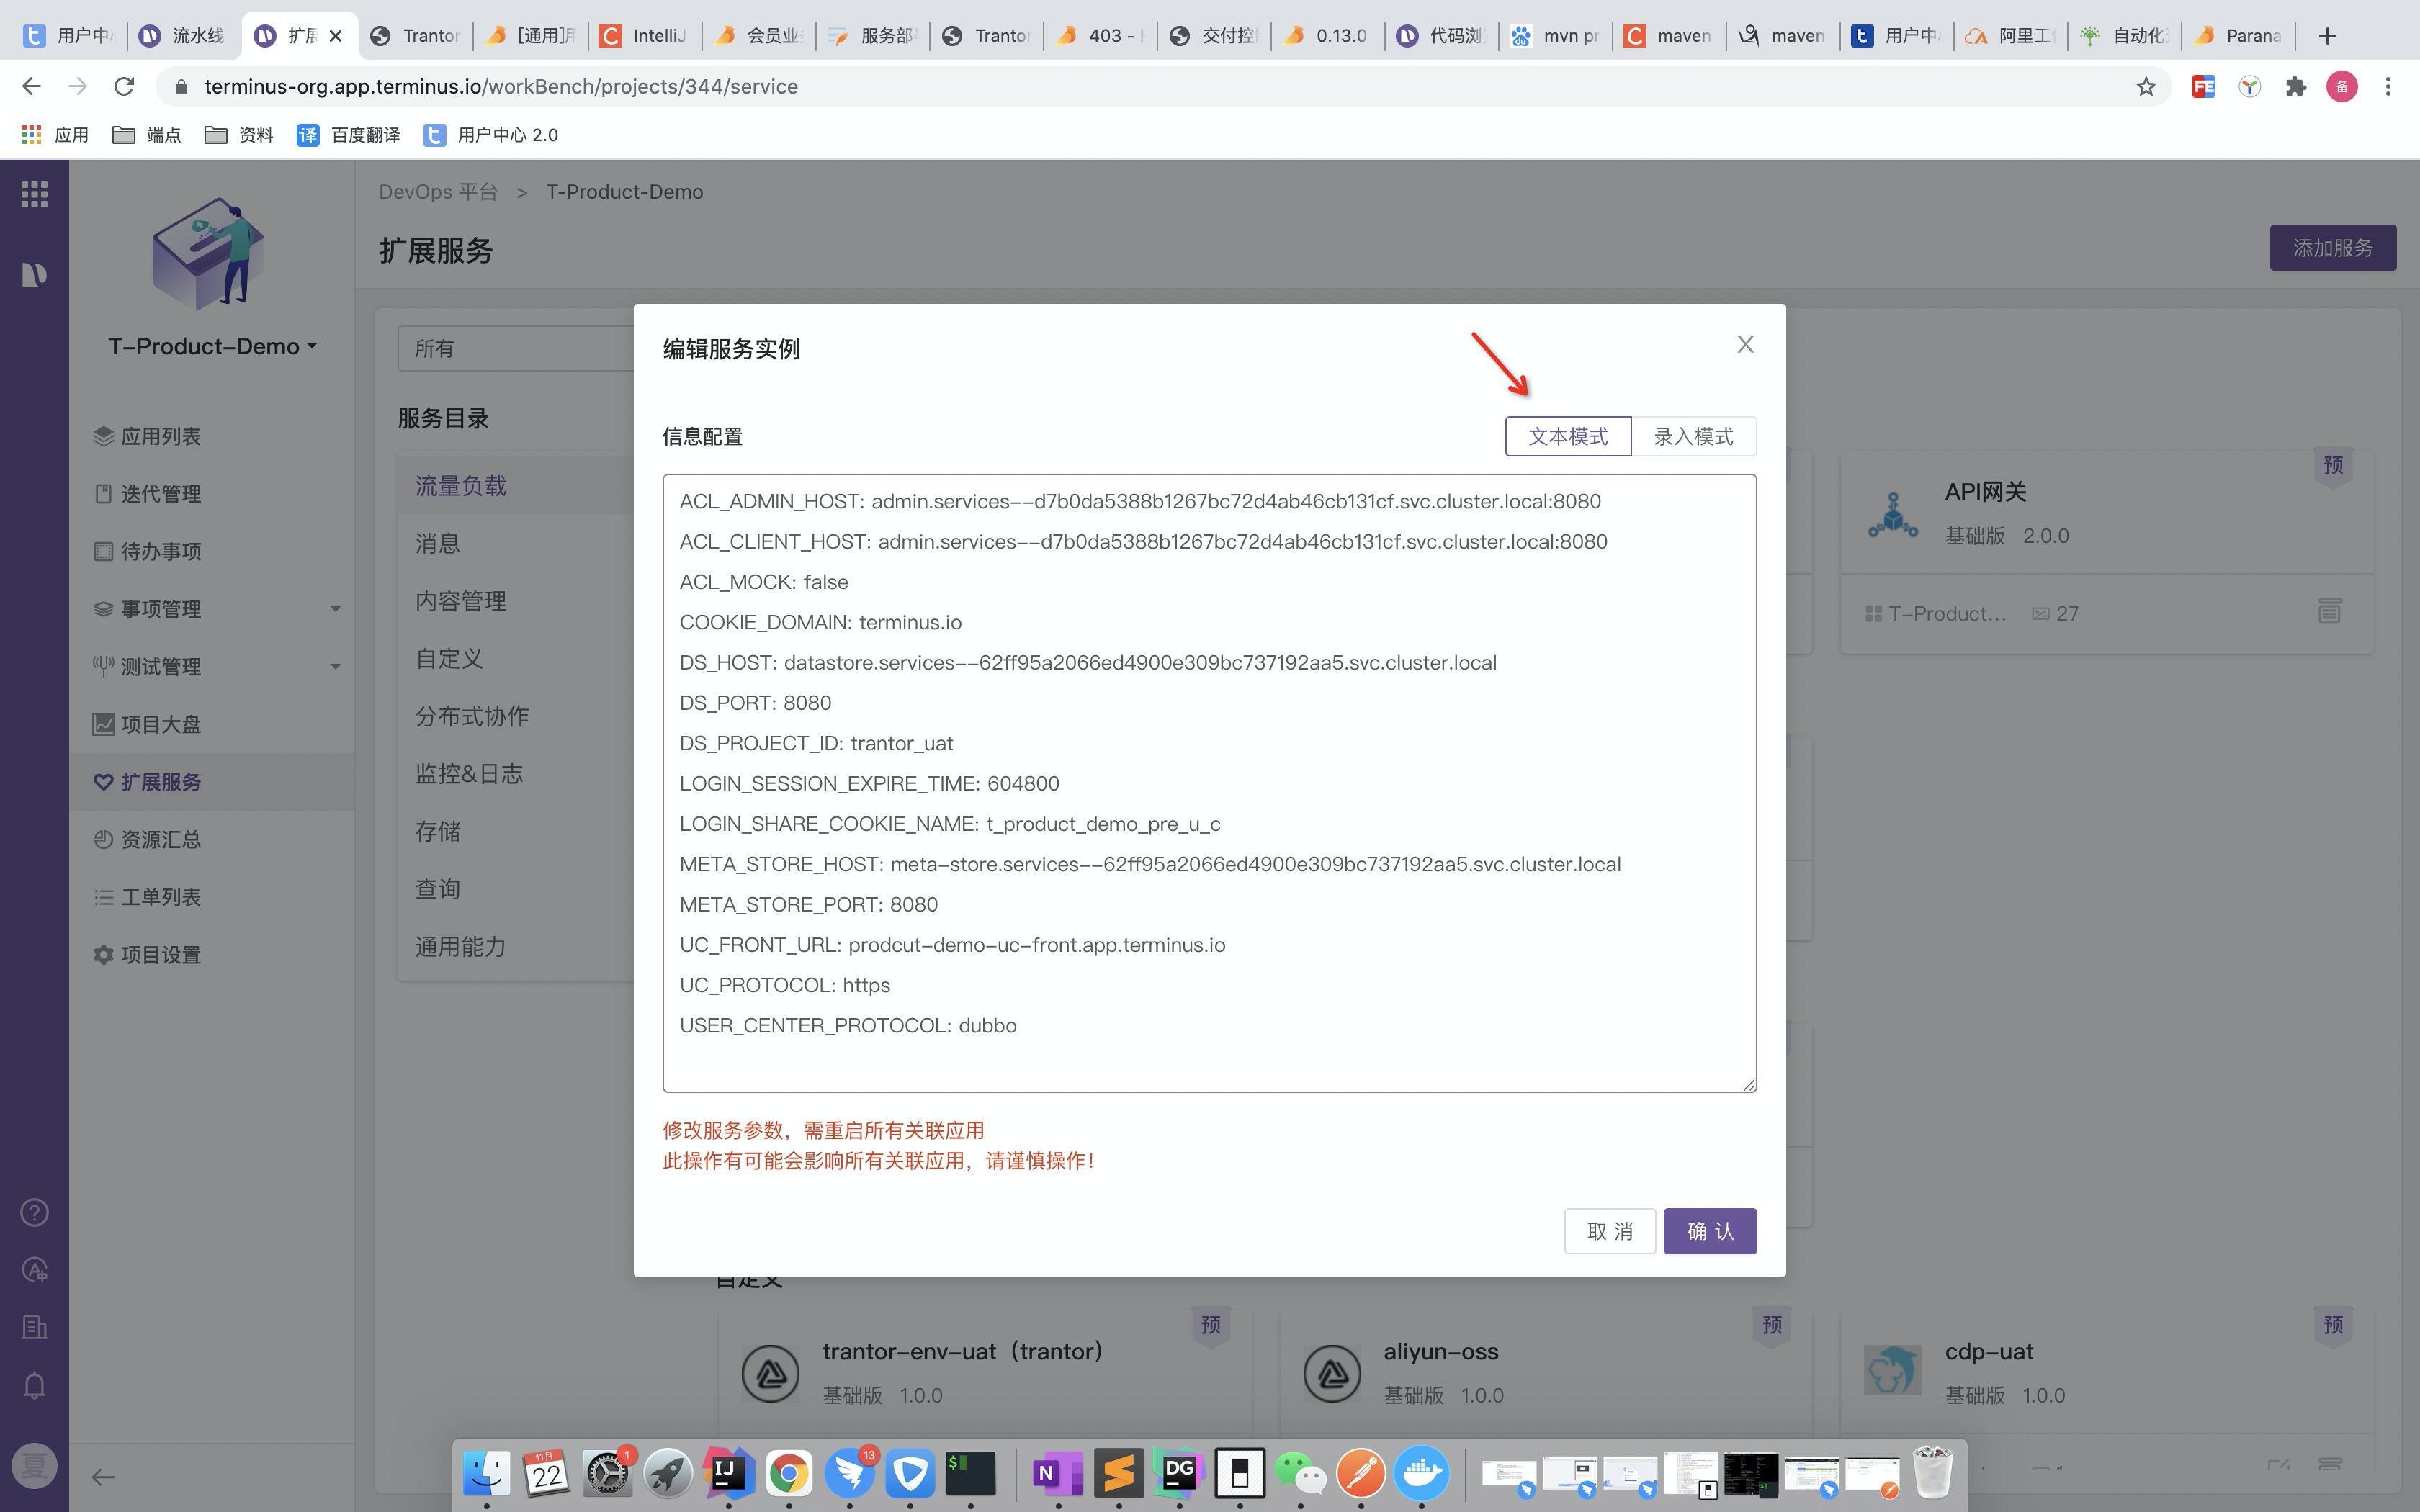Click the 添加服务 button
The width and height of the screenshot is (2420, 1512).
(2332, 248)
